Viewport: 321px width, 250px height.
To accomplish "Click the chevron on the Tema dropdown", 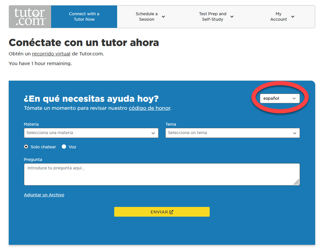I will point(294,133).
